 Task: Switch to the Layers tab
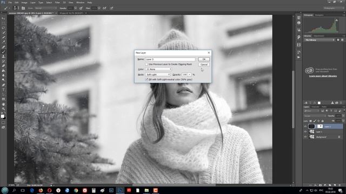tap(307, 107)
